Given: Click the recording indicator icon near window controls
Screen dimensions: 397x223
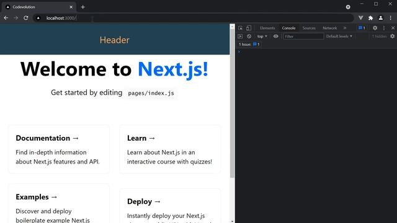Looking at the screenshot, I should coord(348,7).
